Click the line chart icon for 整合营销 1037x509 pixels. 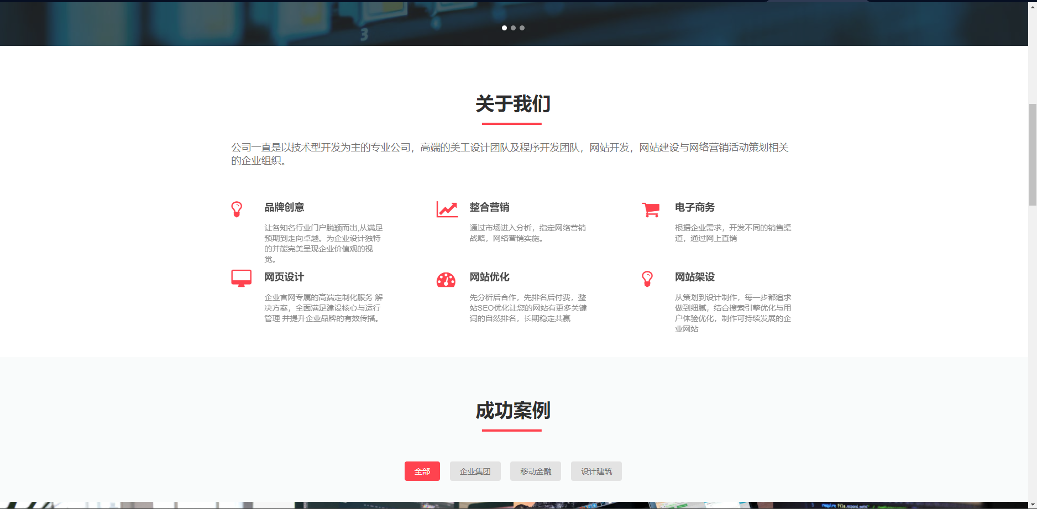(x=447, y=209)
